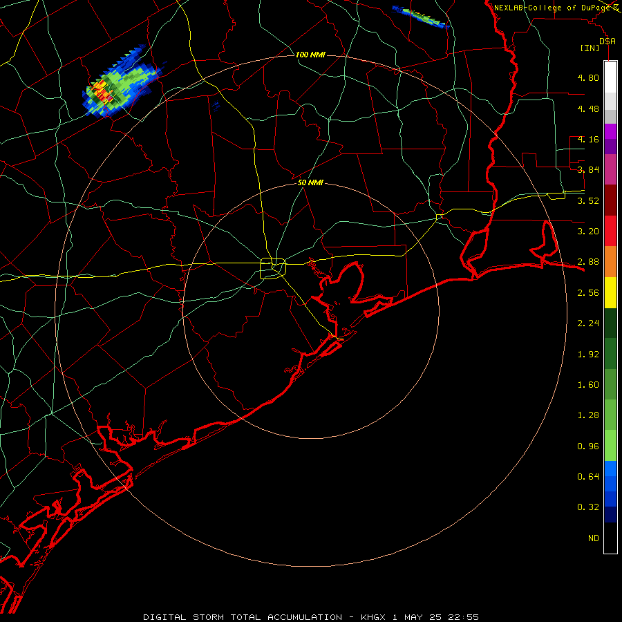
Task: Click the pink legend swatch beside 3.84
Action: 610,169
